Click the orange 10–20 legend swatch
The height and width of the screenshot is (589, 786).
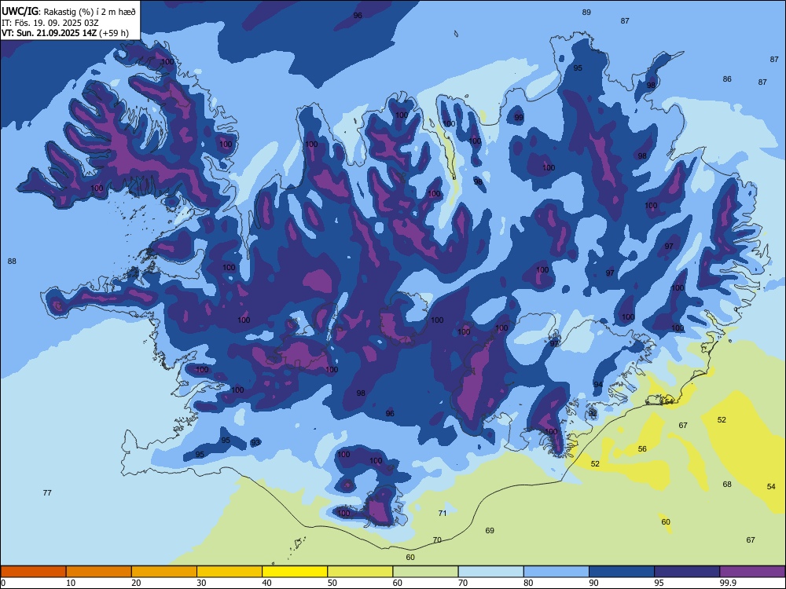click(99, 572)
